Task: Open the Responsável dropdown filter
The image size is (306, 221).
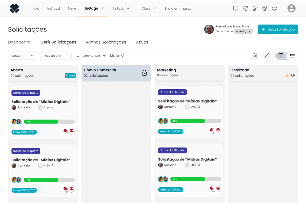Action: pos(56,56)
